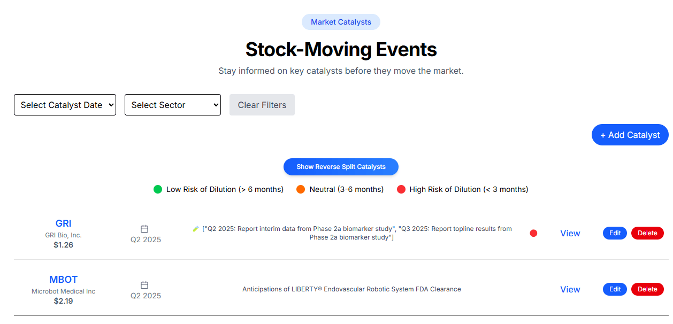673x324 pixels.
Task: View details for GRI catalyst
Action: pyautogui.click(x=570, y=233)
